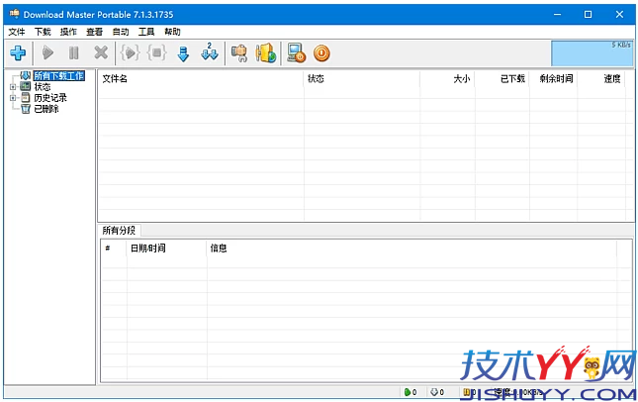Screen dimensions: 638x402
Task: Click the 状态 tree node icon
Action: [x=26, y=86]
